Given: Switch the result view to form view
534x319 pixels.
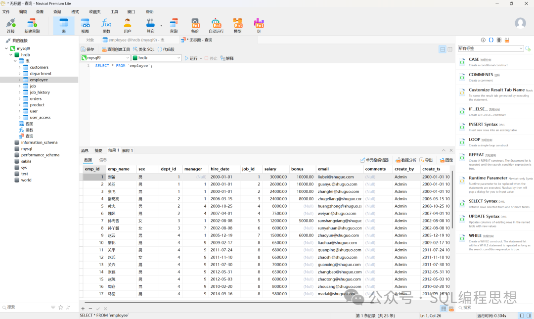Looking at the screenshot, I should pyautogui.click(x=452, y=309).
